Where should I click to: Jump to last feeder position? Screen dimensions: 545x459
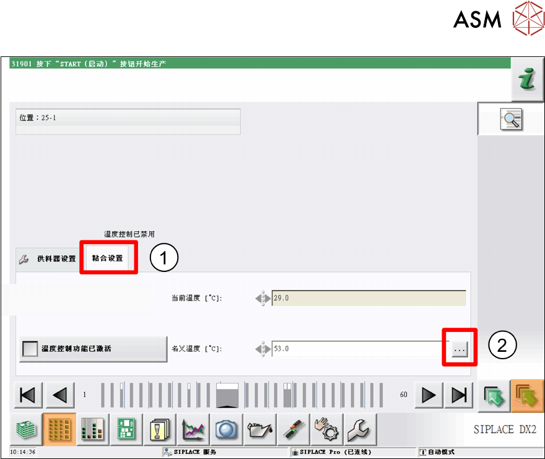point(458,395)
